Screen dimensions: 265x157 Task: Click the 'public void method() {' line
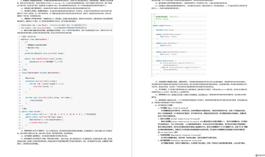click(166, 60)
